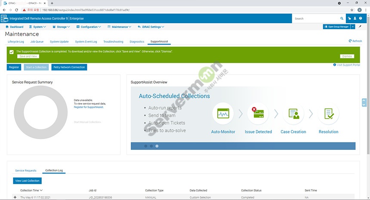The height and width of the screenshot is (200, 370).
Task: Click the Case Creation icon
Action: 293,113
